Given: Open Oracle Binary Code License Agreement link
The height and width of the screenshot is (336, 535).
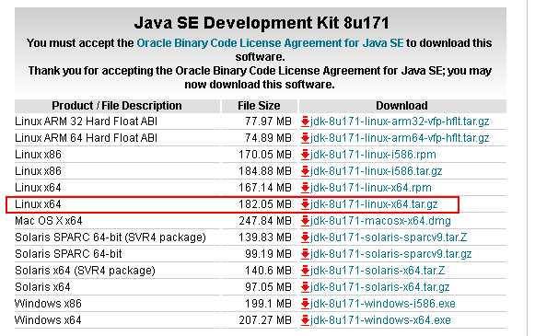Looking at the screenshot, I should pyautogui.click(x=270, y=43).
